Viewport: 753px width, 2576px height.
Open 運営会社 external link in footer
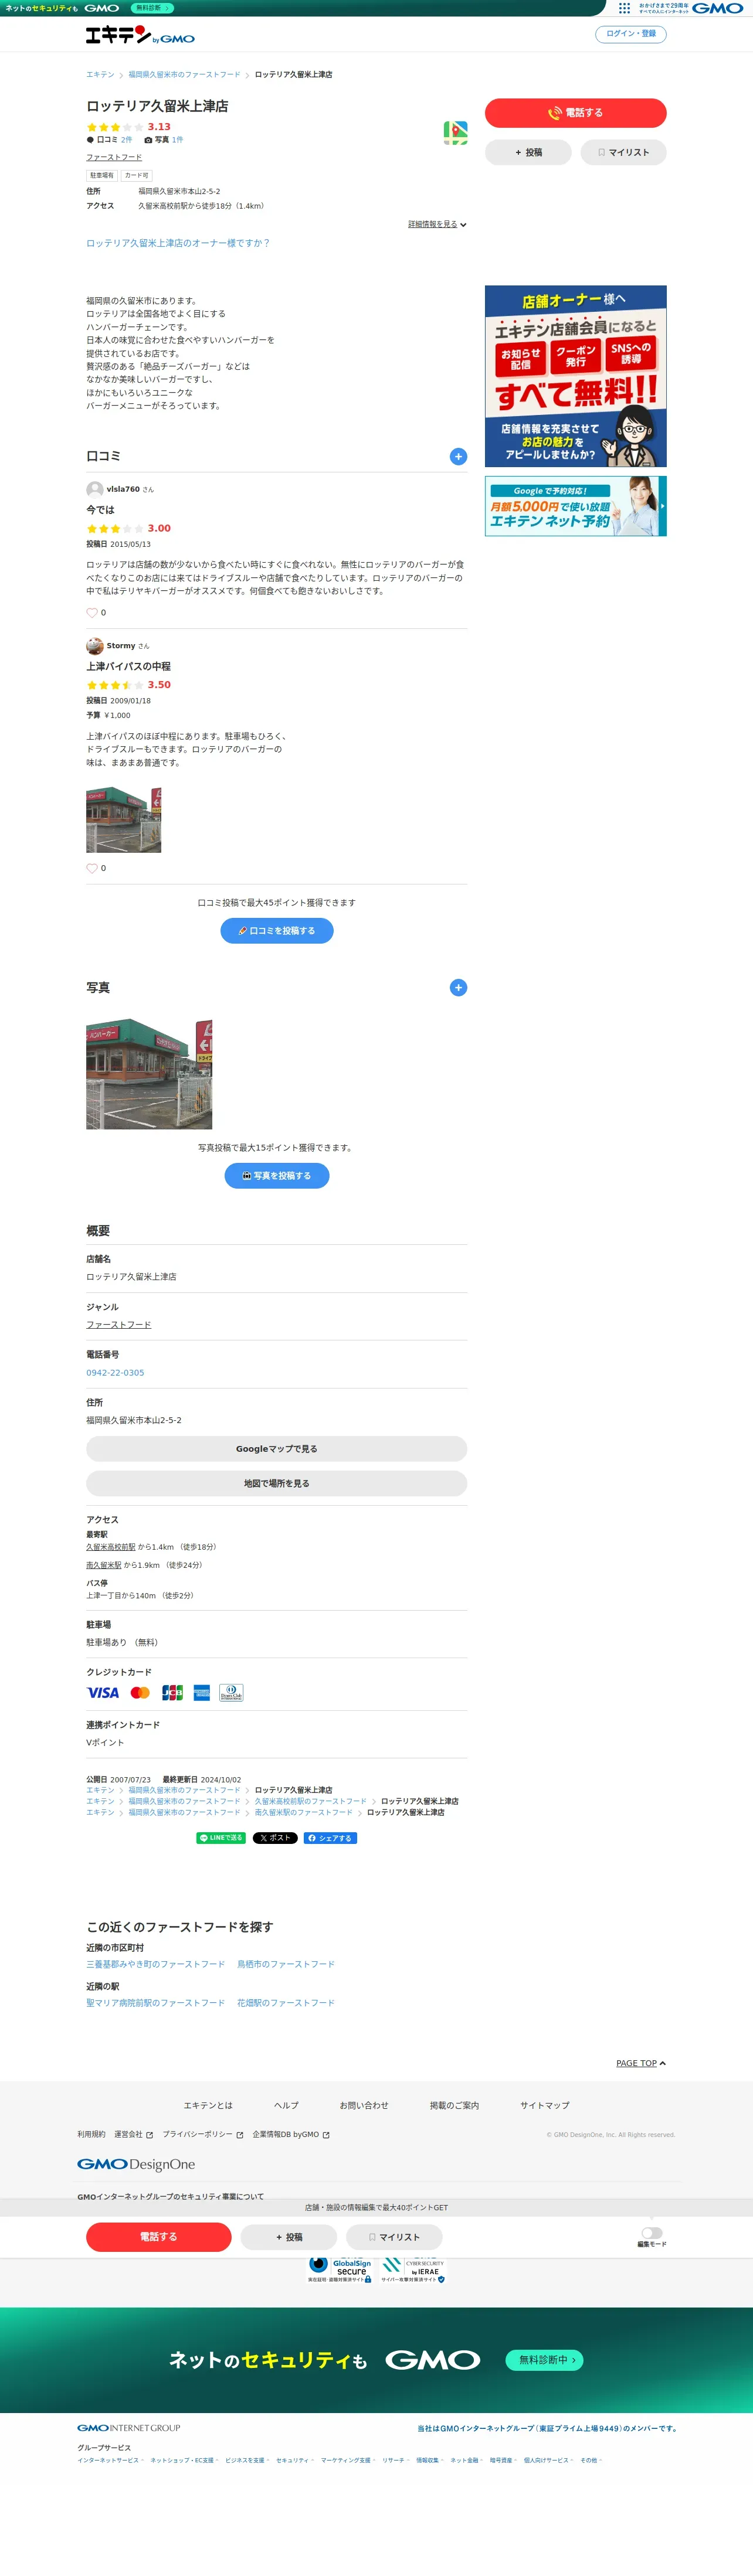(133, 2134)
